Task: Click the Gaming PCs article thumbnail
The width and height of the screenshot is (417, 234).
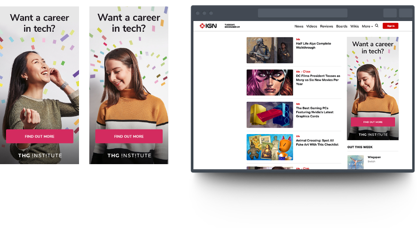Action: tap(270, 115)
